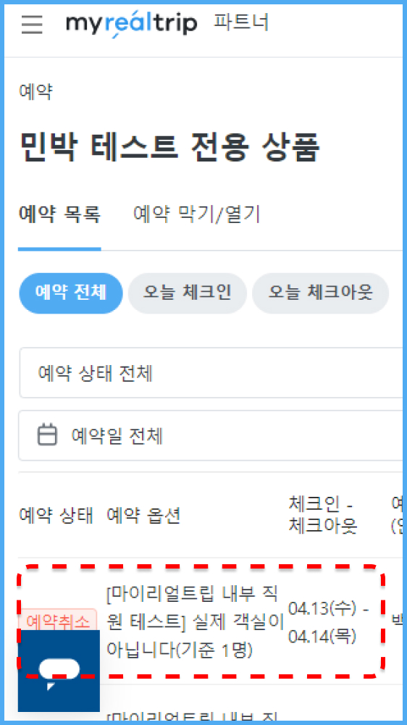Click the 파트너 label in header
Image resolution: width=407 pixels, height=725 pixels.
(241, 22)
